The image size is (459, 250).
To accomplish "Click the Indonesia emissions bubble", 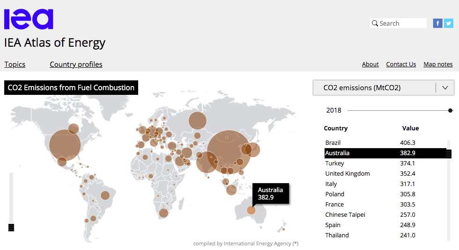I will (x=231, y=190).
